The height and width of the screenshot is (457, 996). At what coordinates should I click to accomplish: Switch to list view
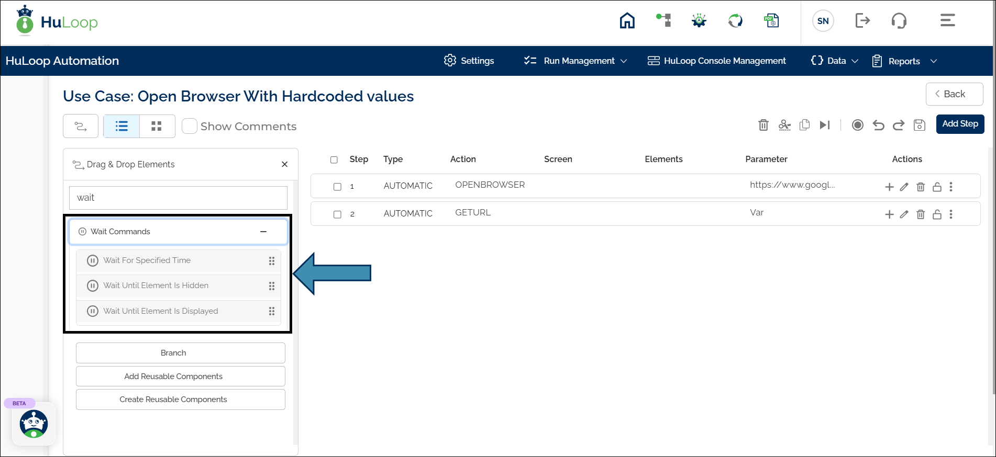click(121, 126)
